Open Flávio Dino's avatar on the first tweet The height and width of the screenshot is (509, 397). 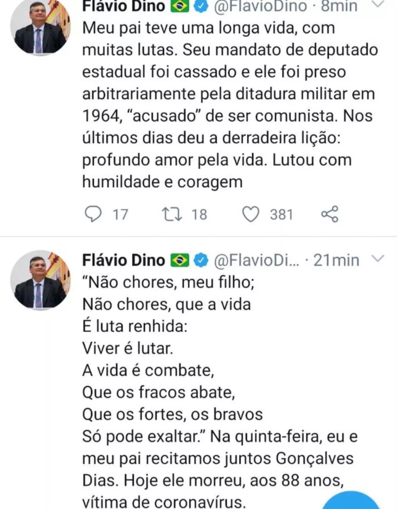tap(40, 27)
